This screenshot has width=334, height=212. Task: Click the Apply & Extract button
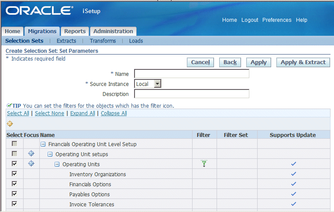click(303, 62)
